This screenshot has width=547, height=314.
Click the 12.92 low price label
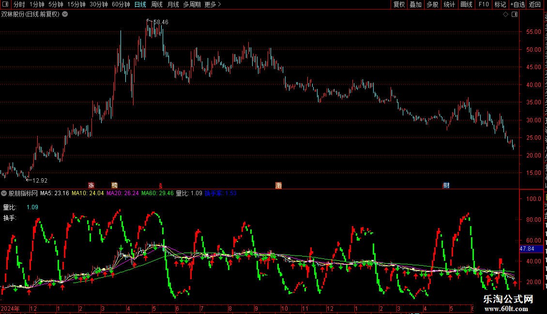[x=40, y=180]
